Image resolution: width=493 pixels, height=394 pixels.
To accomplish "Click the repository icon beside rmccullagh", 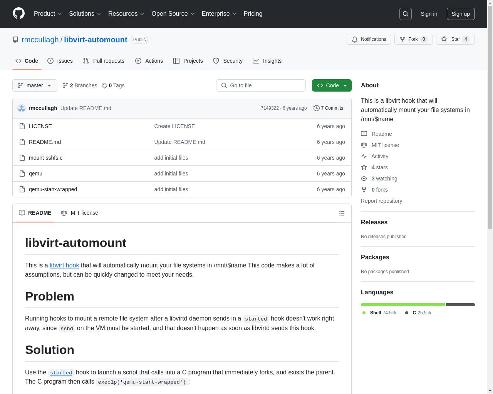I will [x=15, y=40].
